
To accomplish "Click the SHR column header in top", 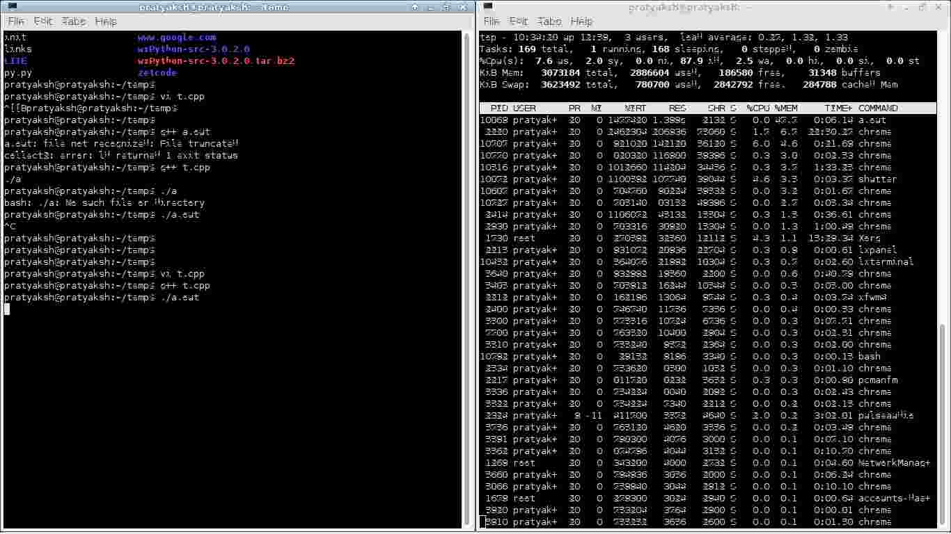I will point(716,108).
